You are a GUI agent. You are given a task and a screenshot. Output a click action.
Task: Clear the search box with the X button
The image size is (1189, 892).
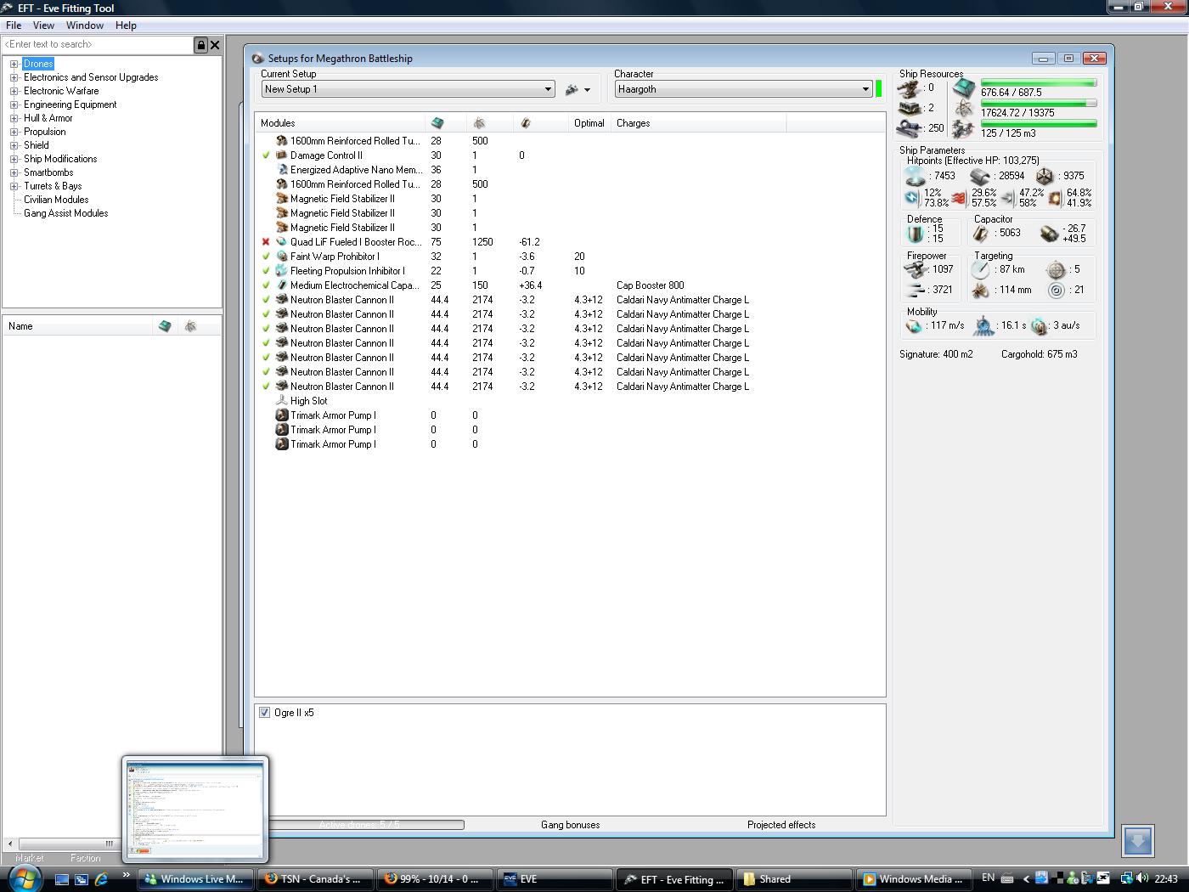215,45
